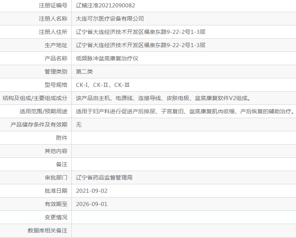The height and width of the screenshot is (238, 296).
Task: Click the address value in 生产地址 row
Action: pyautogui.click(x=140, y=45)
